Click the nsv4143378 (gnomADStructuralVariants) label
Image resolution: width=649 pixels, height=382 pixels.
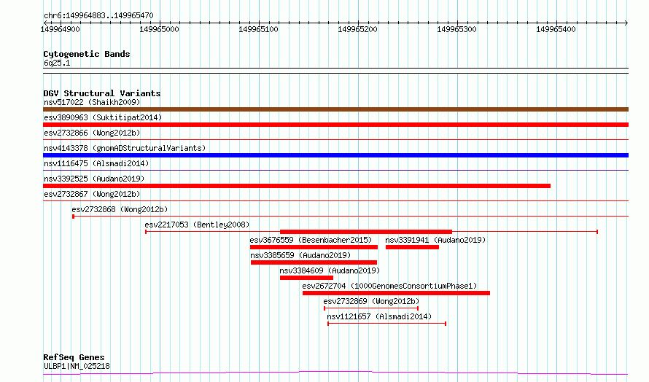[125, 148]
